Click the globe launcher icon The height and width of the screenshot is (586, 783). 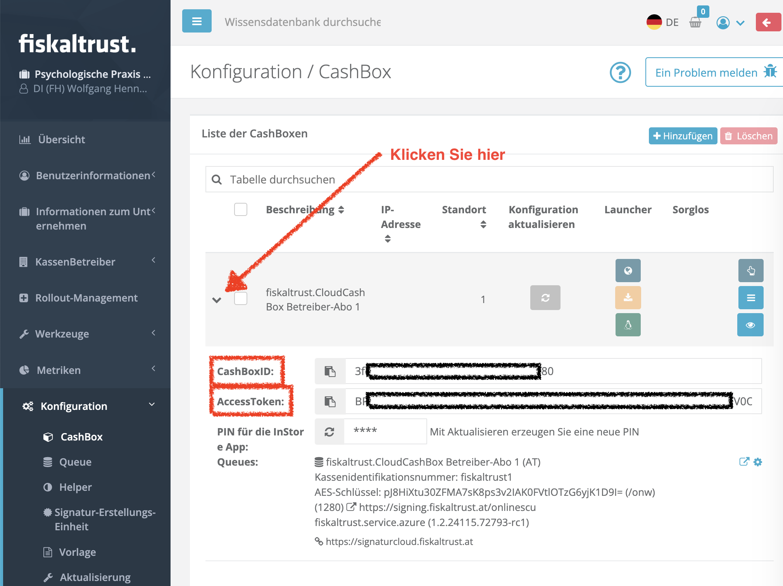[x=628, y=271]
